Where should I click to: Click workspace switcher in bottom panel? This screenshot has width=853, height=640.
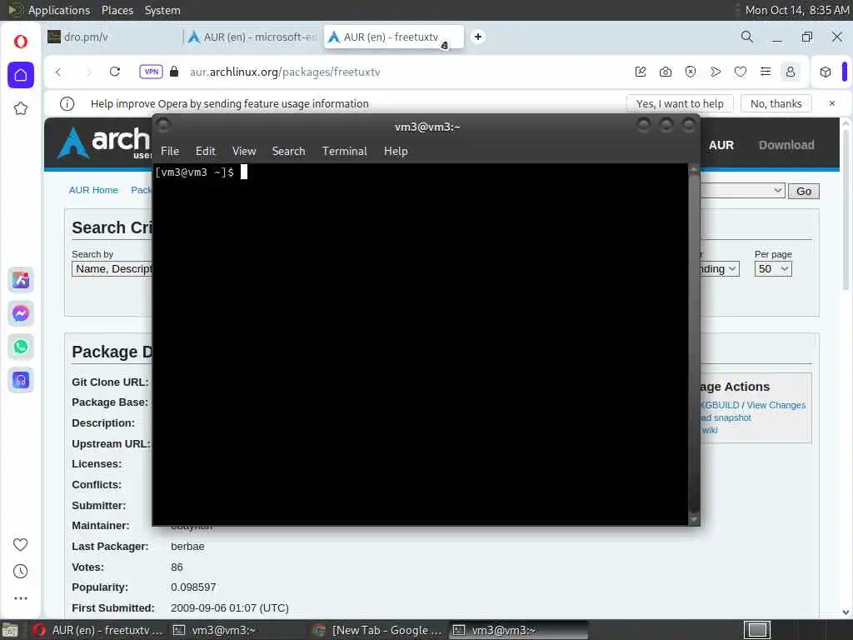coord(757,630)
